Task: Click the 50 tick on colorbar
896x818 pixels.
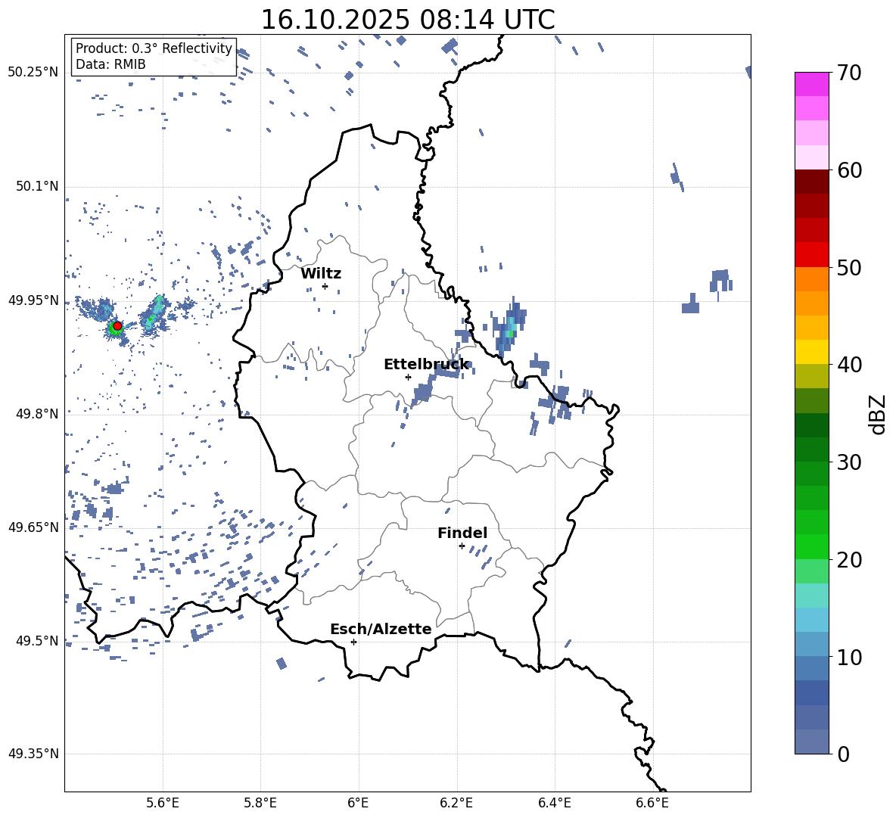Action: (x=849, y=267)
